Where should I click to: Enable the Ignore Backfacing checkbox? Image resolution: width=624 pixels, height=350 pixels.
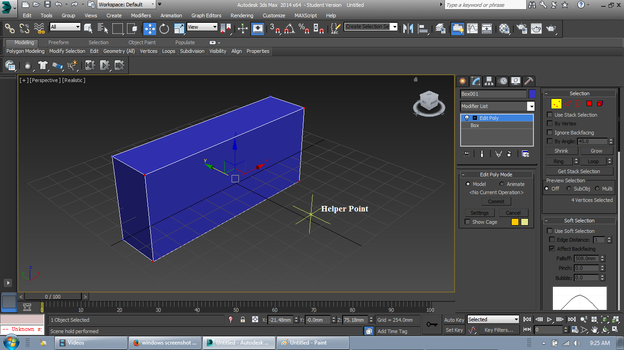(550, 133)
